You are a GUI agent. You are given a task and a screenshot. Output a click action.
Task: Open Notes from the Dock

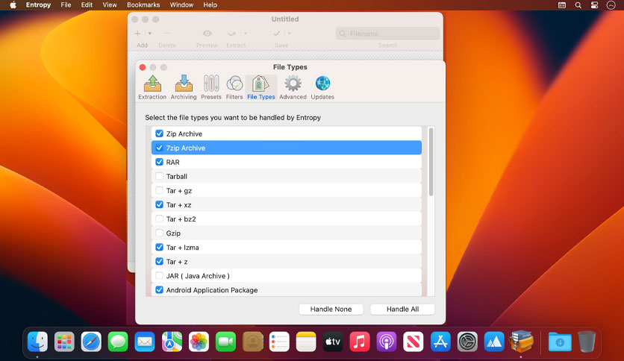pos(306,342)
